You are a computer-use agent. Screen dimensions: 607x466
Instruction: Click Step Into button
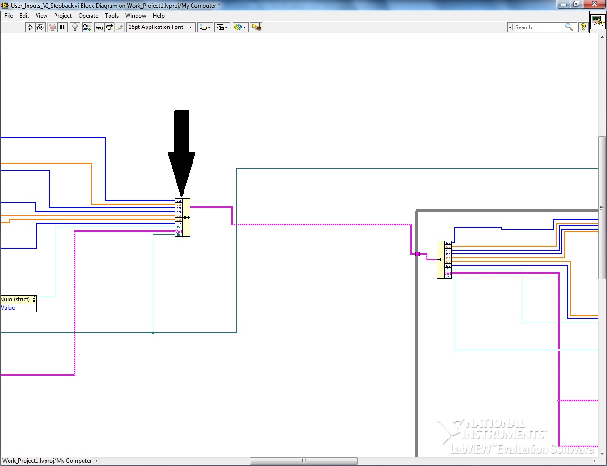point(99,27)
